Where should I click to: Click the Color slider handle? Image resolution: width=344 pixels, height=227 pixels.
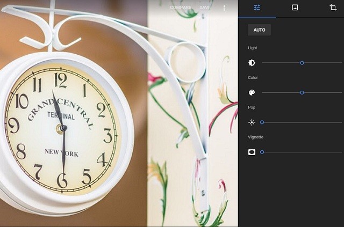click(302, 93)
